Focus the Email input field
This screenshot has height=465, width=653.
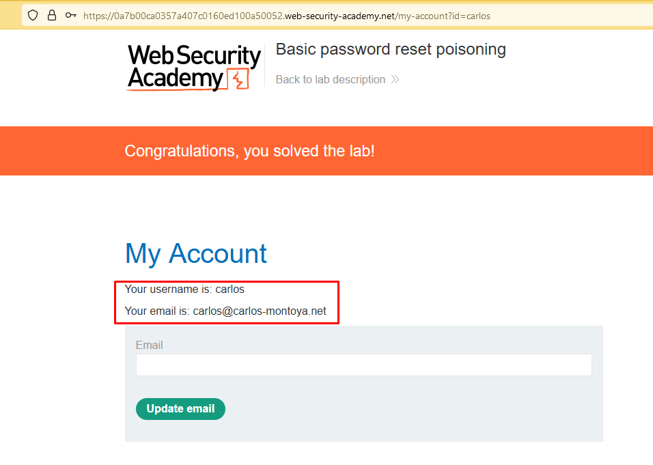pyautogui.click(x=363, y=365)
